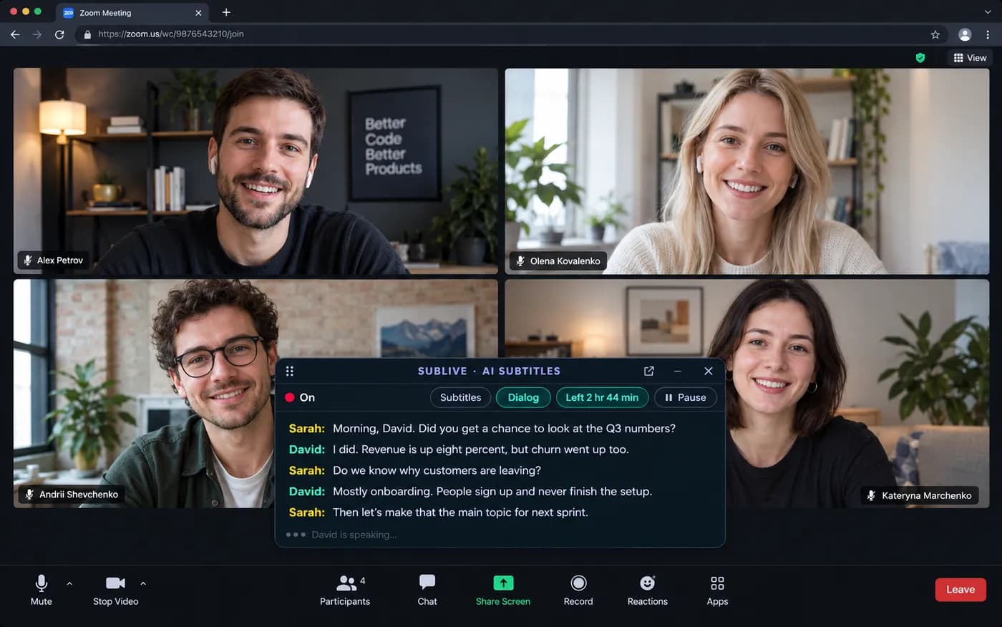
Task: Click Kateryna Marchenko's name label
Action: pos(919,495)
